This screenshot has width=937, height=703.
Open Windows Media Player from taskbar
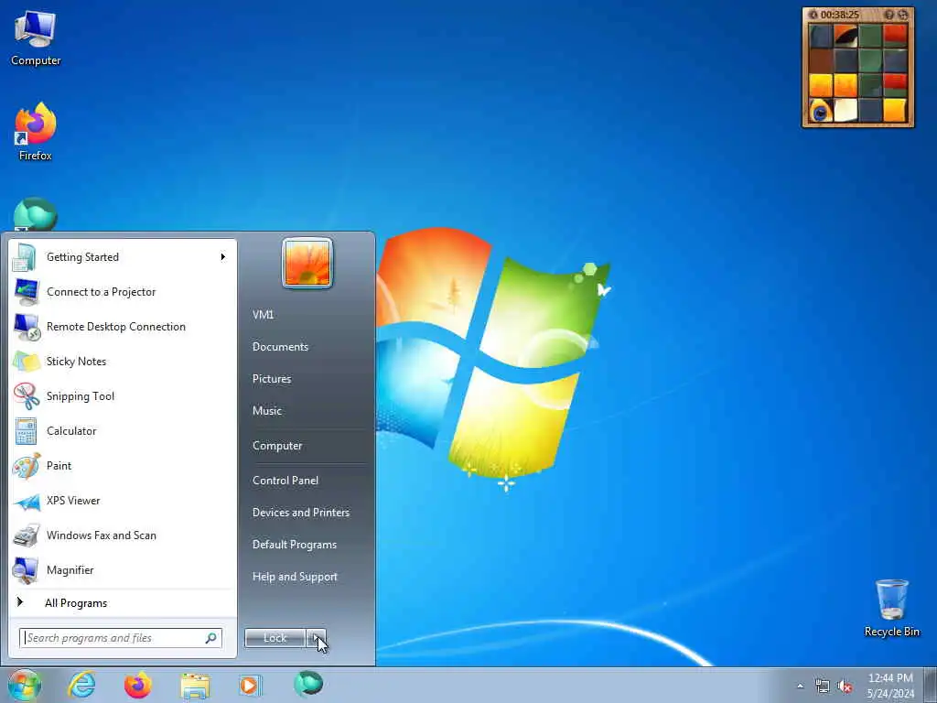[250, 685]
